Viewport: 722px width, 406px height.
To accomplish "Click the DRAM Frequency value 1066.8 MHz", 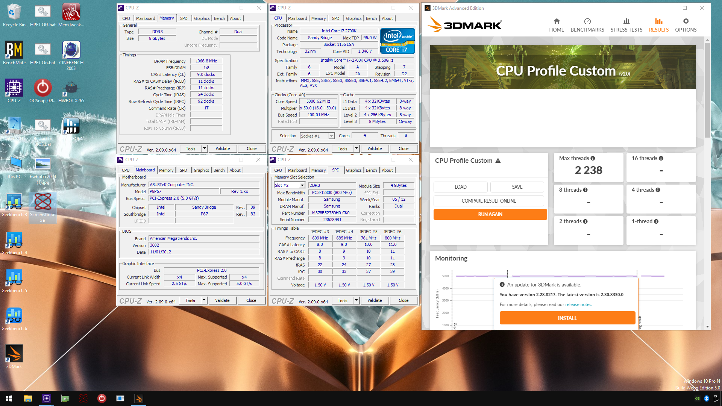I will pos(206,61).
